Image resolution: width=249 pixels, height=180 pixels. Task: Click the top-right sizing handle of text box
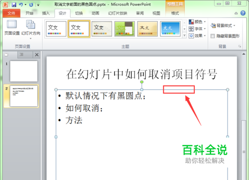[228, 90]
